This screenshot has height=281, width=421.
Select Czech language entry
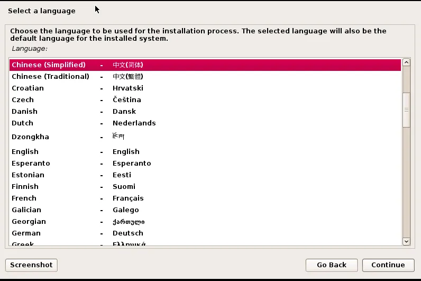pyautogui.click(x=23, y=100)
